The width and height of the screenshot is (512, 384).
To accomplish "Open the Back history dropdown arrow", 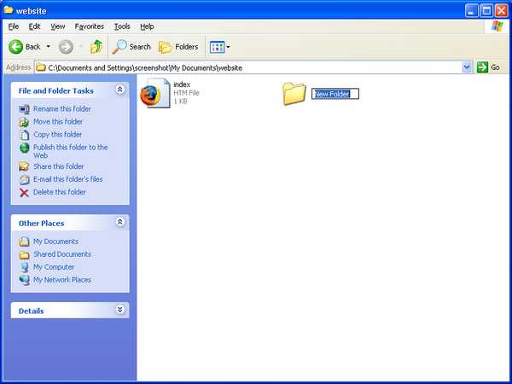I will tap(49, 47).
